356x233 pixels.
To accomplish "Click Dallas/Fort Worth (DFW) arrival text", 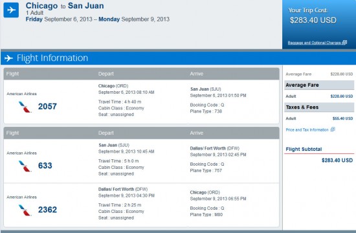I will click(x=214, y=148).
